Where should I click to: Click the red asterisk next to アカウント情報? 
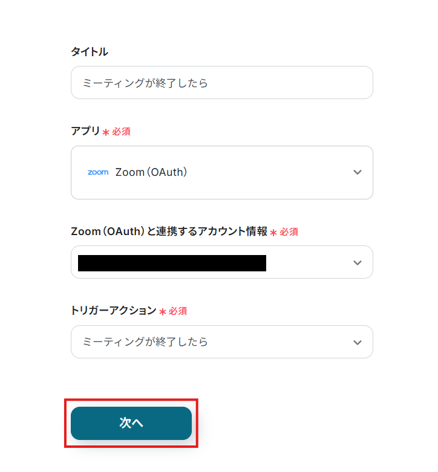click(x=273, y=233)
